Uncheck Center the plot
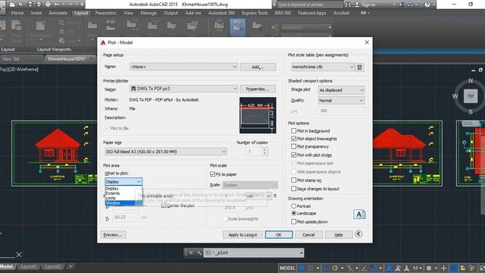 [164, 206]
